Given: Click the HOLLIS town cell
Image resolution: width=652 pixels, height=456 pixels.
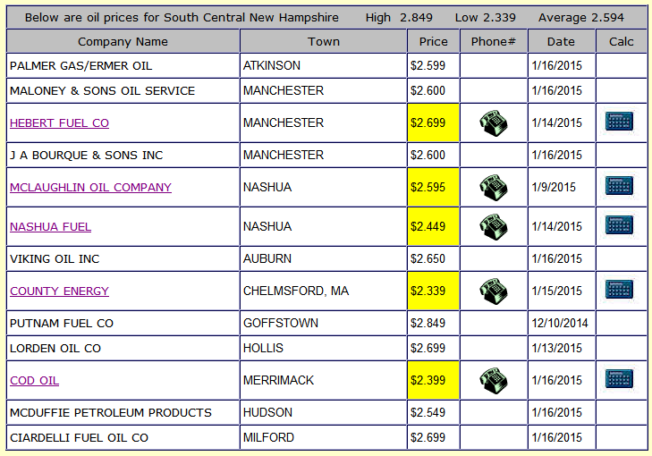Looking at the screenshot, I should point(323,348).
